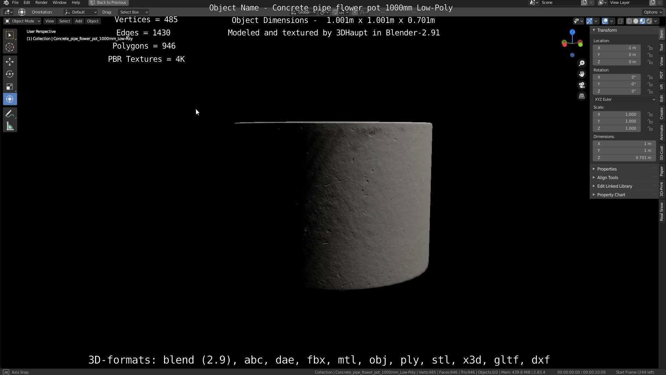
Task: Open the Window menu
Action: tap(59, 2)
